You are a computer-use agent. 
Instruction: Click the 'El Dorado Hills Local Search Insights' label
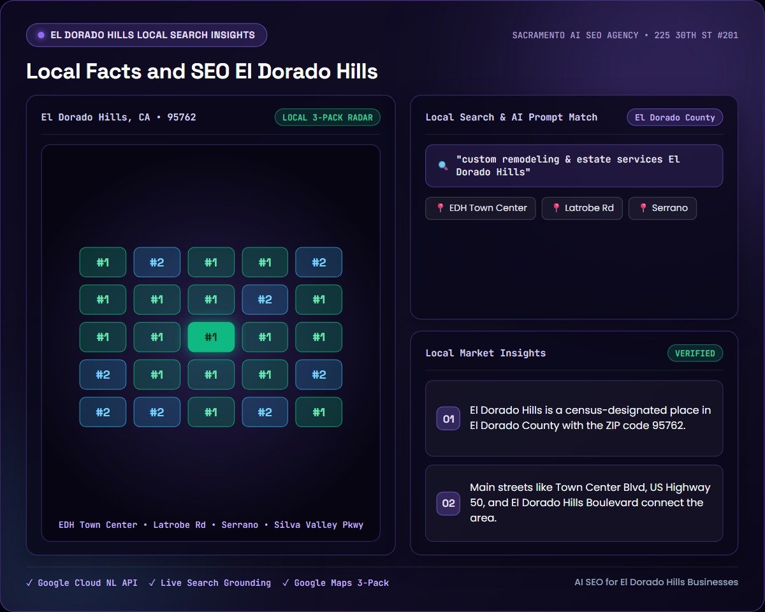152,35
